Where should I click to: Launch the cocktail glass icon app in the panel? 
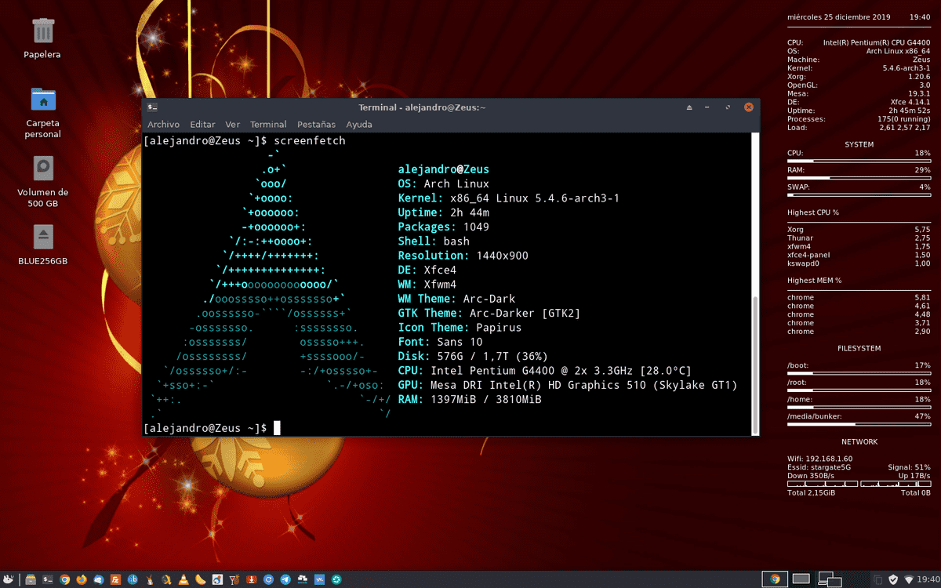coord(234,579)
